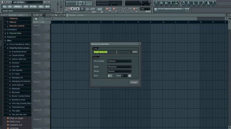Click the Record button in transport

click(x=82, y=9)
